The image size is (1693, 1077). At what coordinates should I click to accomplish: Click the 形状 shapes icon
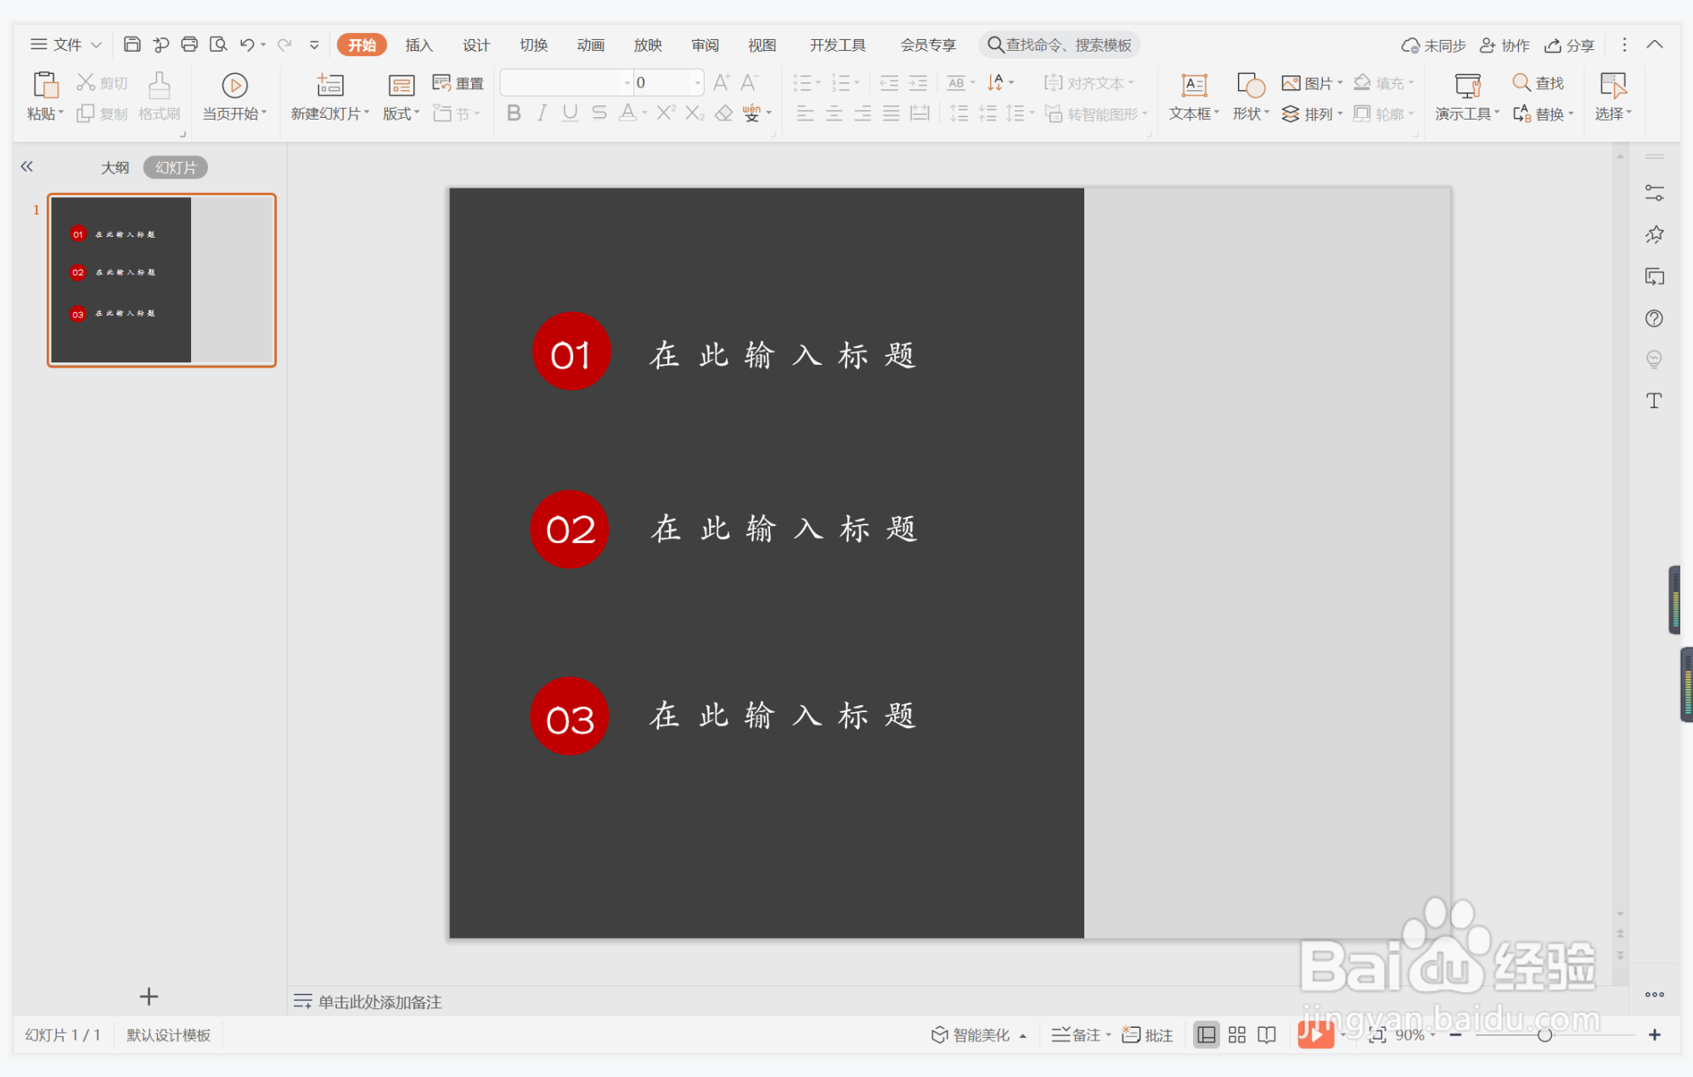point(1251,86)
